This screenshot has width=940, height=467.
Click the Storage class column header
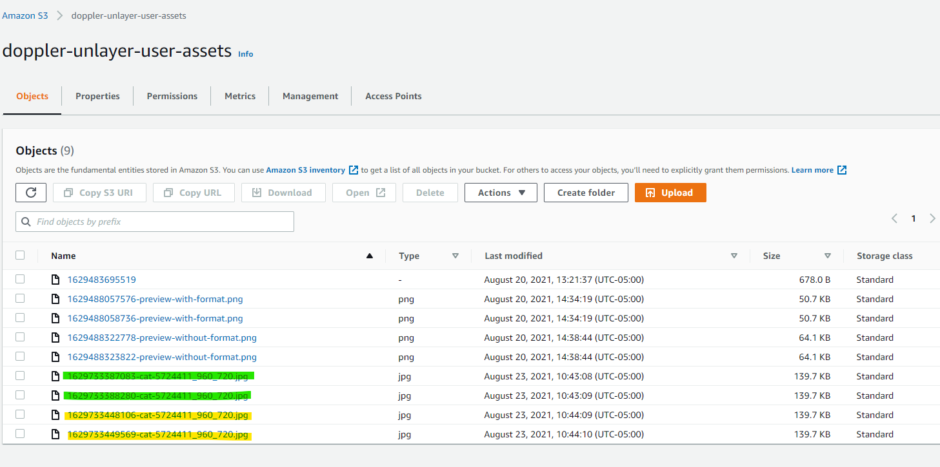point(885,256)
